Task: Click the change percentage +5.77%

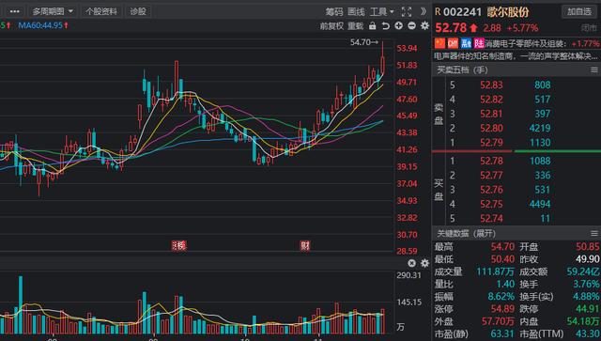Action: pyautogui.click(x=522, y=28)
